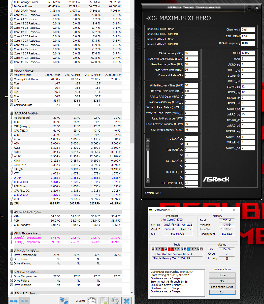Screen dimensions: 264x304
Task: Select the CAS# Latency (tCL) value field
Action: 191,53
